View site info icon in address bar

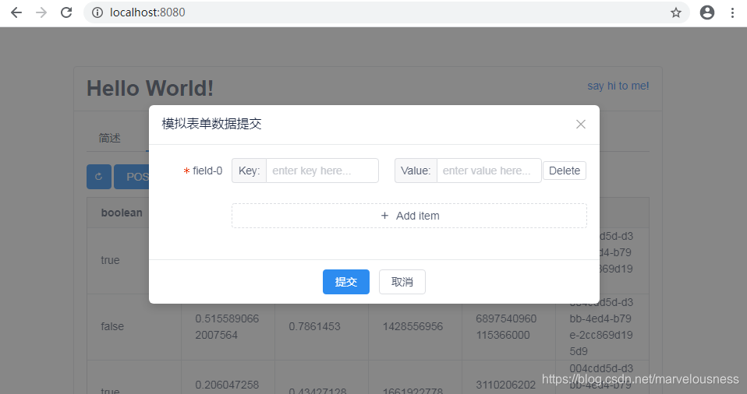click(97, 12)
